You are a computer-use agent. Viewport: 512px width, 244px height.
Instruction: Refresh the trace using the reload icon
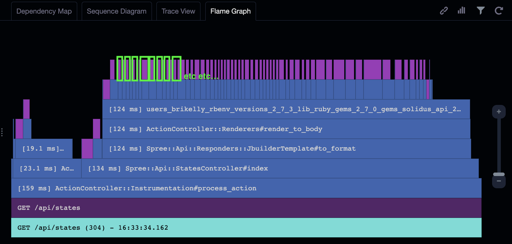coord(499,11)
